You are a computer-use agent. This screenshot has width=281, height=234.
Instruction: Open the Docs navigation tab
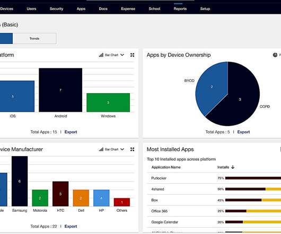[x=103, y=9]
